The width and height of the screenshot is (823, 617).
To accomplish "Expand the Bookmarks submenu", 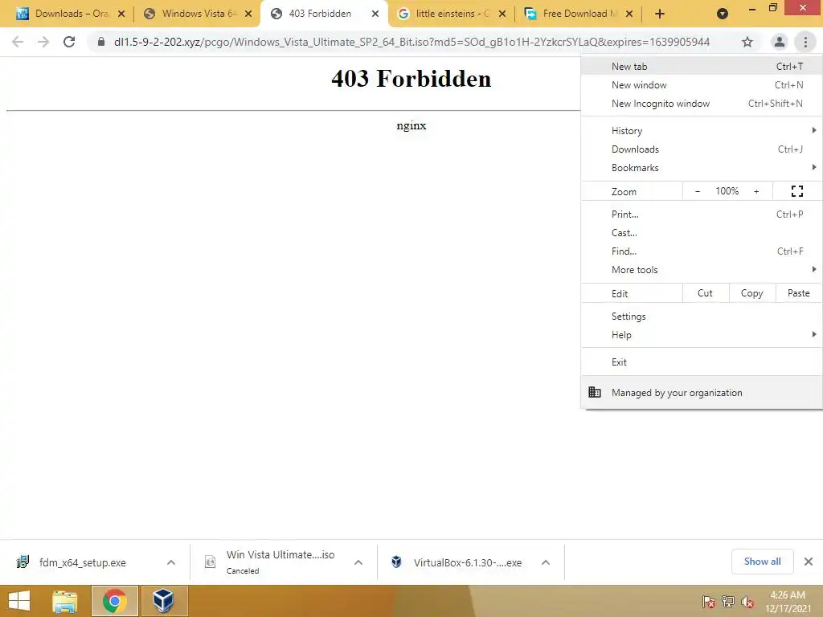I will tap(702, 167).
